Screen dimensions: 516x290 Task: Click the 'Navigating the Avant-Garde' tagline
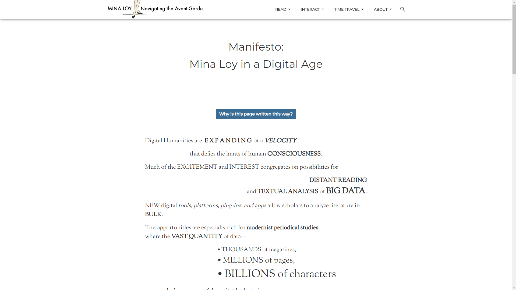[172, 9]
